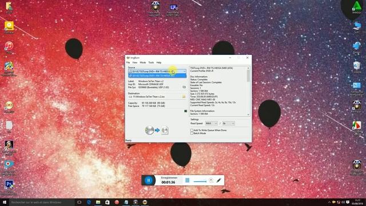Screen dimensions: 366x206
Task: Pause the screen recording
Action: (149, 180)
